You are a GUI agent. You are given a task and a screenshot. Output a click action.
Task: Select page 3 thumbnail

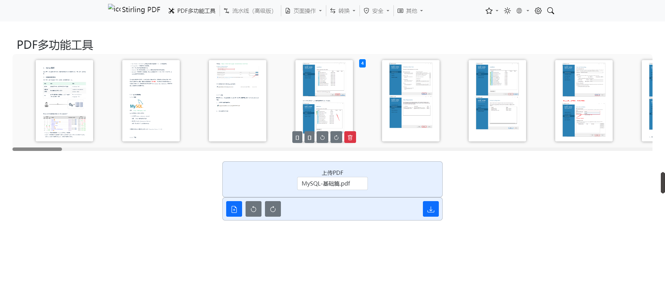238,101
